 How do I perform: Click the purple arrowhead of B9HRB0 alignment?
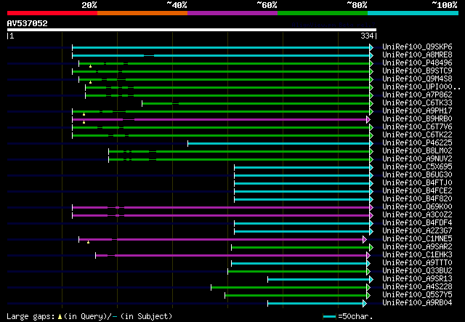[368, 120]
